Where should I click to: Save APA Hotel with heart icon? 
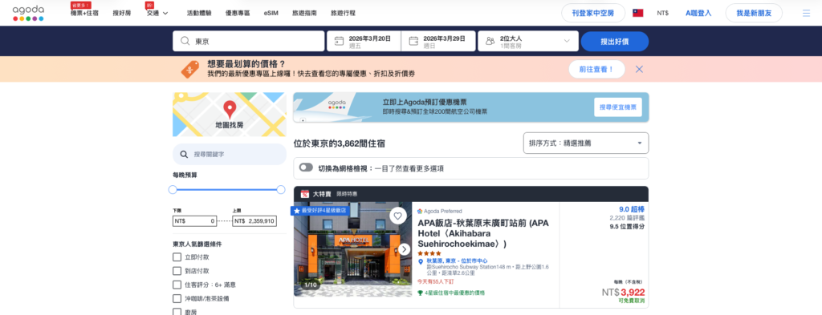coord(398,216)
